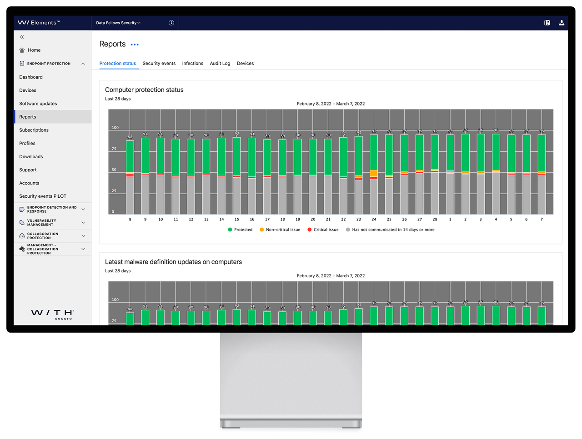582x439 pixels.
Task: Open the Software updates page
Action: tap(38, 103)
